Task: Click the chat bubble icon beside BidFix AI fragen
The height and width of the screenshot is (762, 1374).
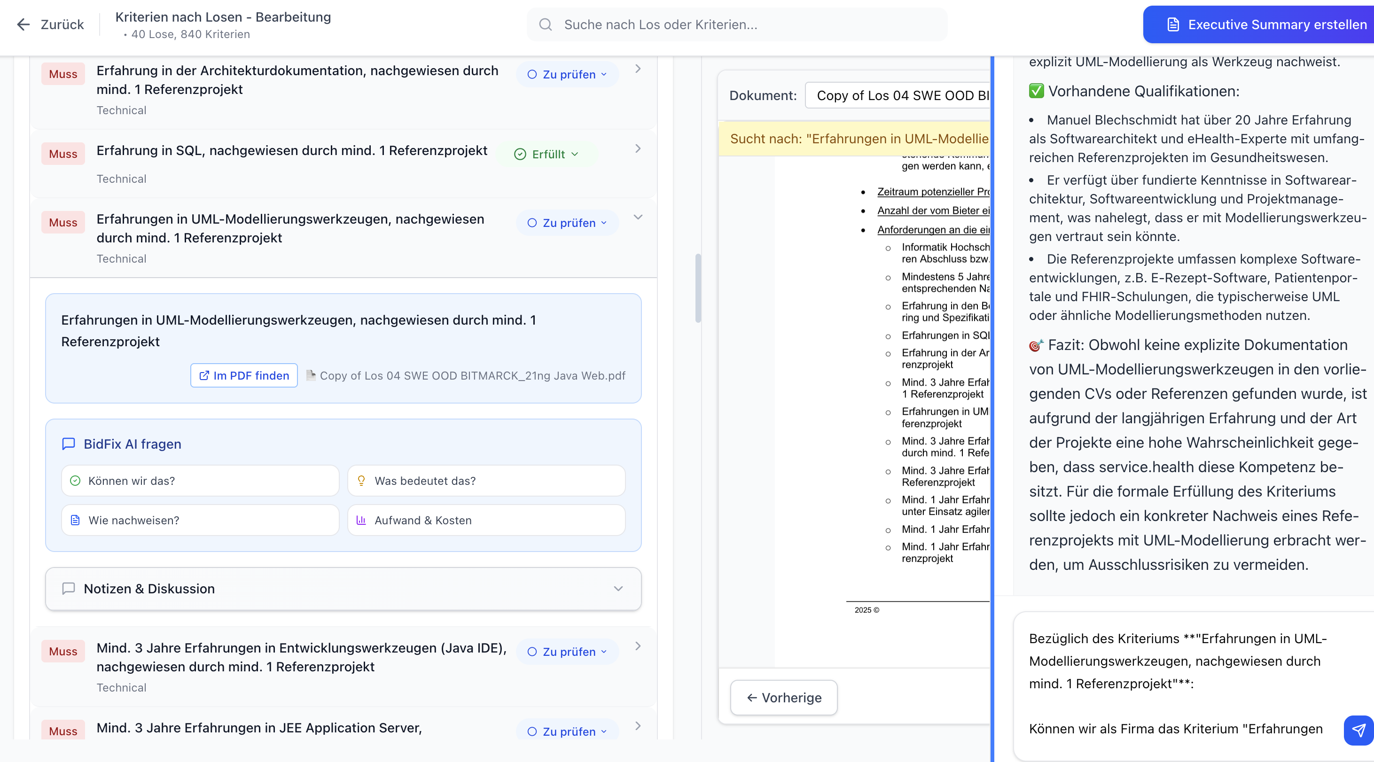Action: 68,443
